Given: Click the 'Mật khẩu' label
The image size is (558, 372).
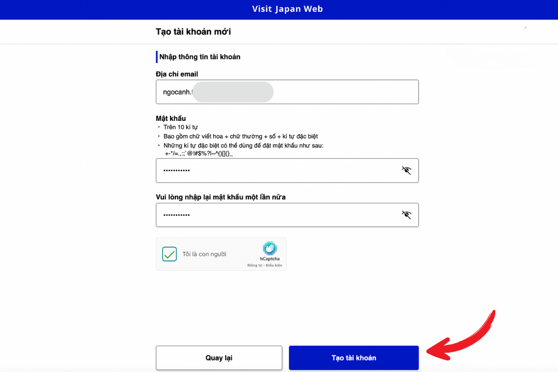Looking at the screenshot, I should pyautogui.click(x=171, y=119).
